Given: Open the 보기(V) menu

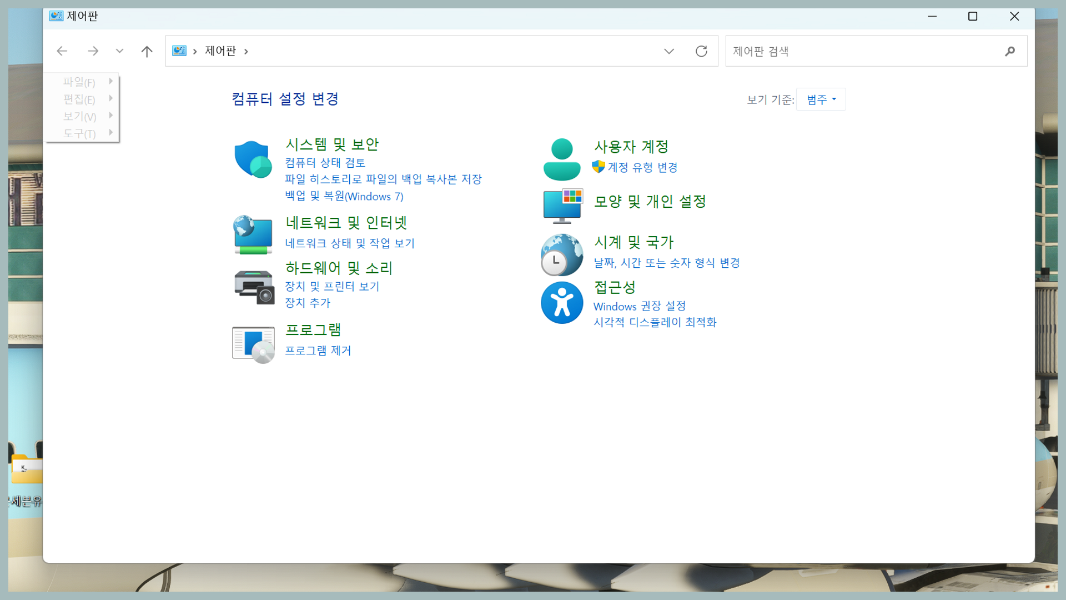Looking at the screenshot, I should point(79,116).
